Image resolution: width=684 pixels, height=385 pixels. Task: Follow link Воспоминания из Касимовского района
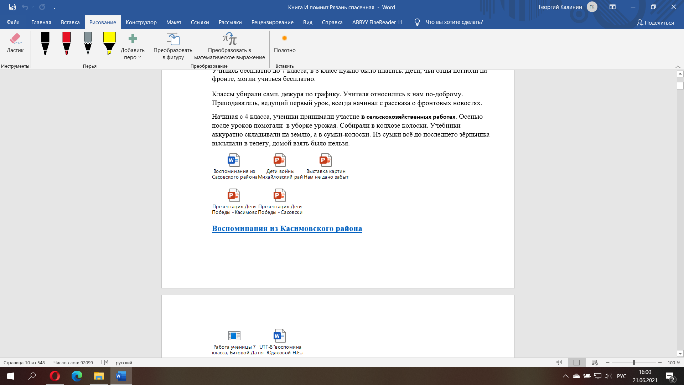(x=287, y=229)
